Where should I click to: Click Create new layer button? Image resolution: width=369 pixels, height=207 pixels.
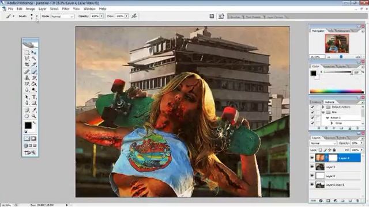[x=350, y=201]
